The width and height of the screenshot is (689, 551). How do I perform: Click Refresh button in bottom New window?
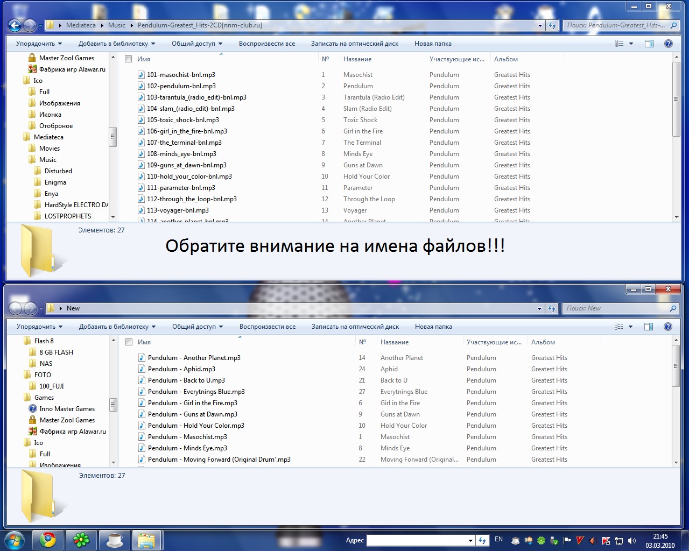552,308
